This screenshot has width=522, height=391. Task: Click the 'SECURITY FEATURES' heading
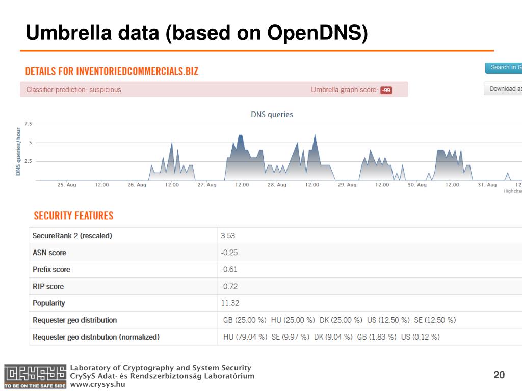coord(73,216)
